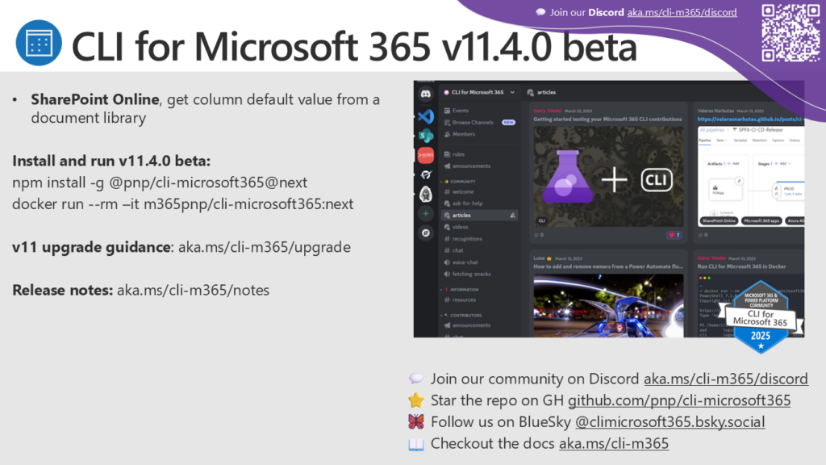
Task: Open the @climicrosoft365.bsky.social link
Action: [670, 421]
